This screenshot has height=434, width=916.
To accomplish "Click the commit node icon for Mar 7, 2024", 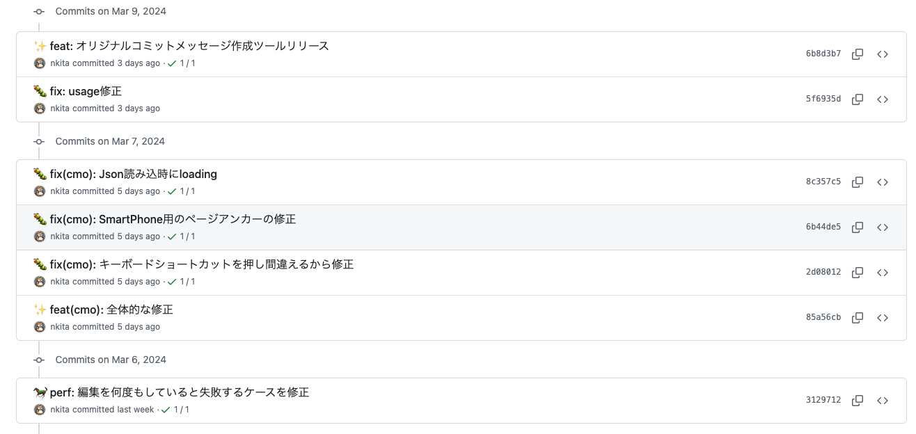I will tap(40, 141).
